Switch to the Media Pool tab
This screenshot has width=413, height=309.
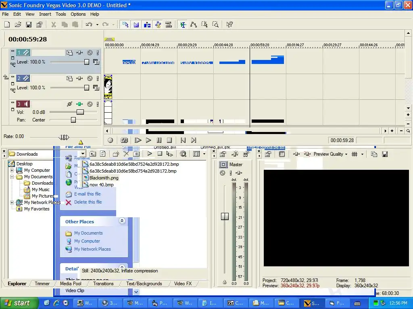(x=71, y=284)
